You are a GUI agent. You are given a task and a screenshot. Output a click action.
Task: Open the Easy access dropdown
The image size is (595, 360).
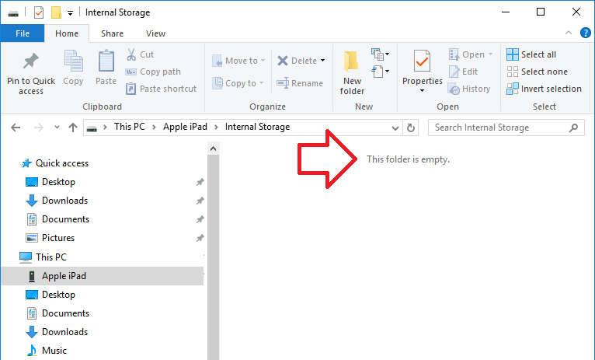pyautogui.click(x=380, y=71)
